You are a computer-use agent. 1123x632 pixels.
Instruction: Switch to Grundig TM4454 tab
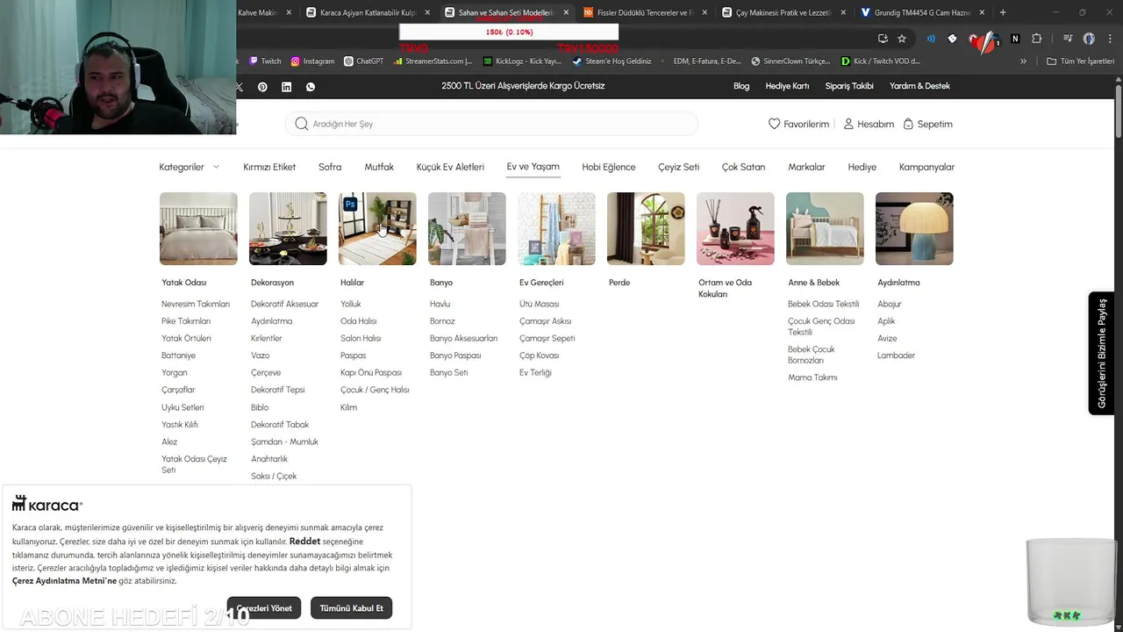coord(921,12)
